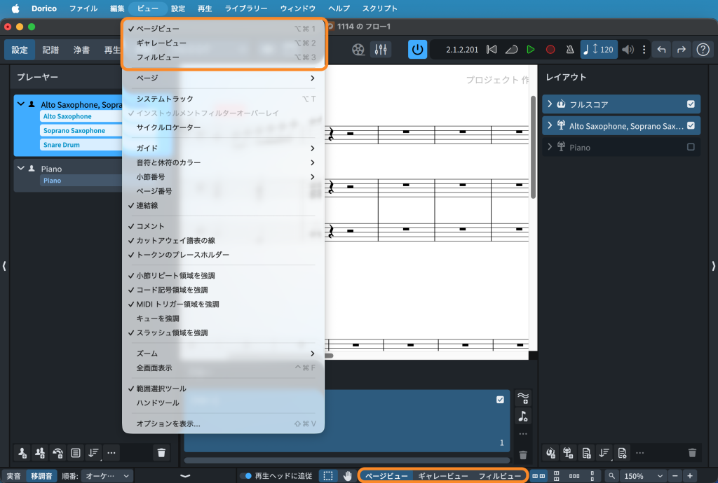Click フィルビュー button in status bar
The image size is (718, 483).
point(499,476)
